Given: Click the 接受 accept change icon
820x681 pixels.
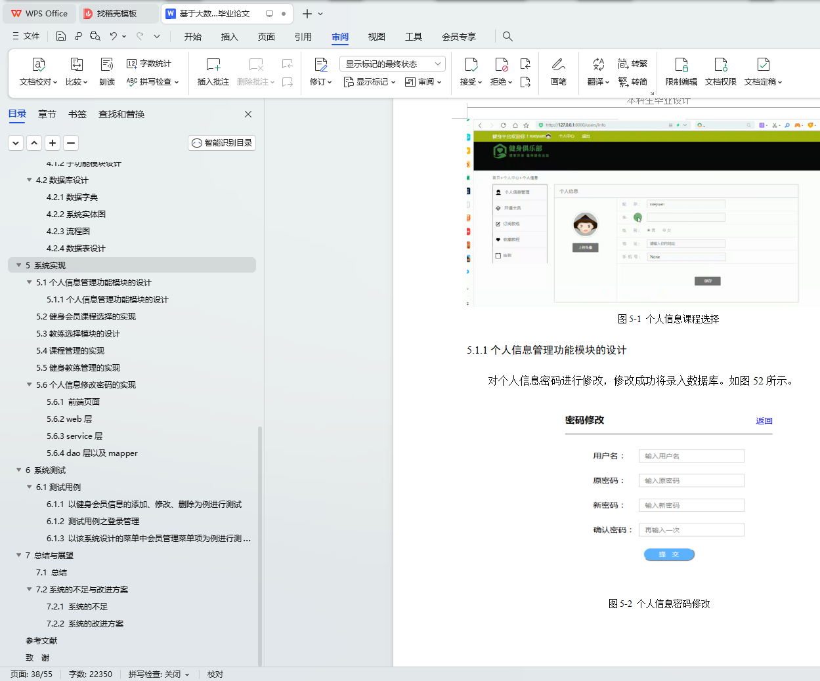Looking at the screenshot, I should (x=471, y=64).
